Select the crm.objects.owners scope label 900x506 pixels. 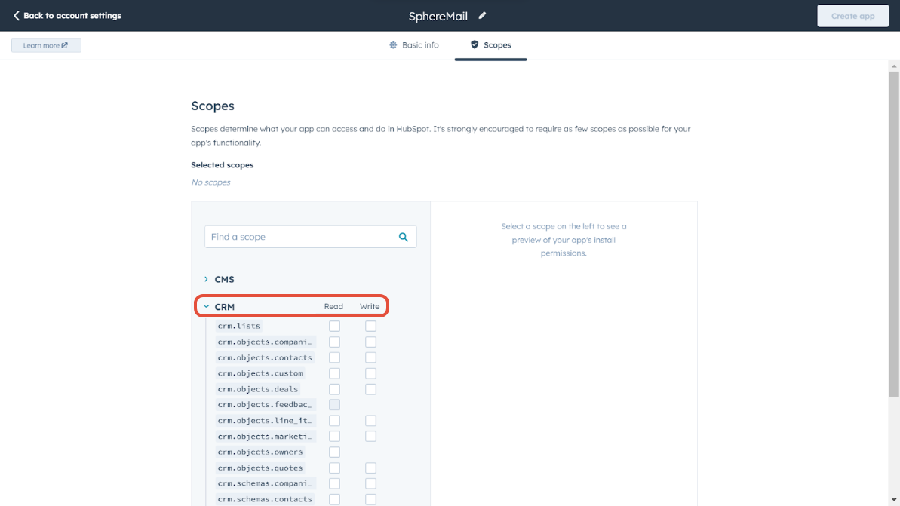pyautogui.click(x=260, y=452)
